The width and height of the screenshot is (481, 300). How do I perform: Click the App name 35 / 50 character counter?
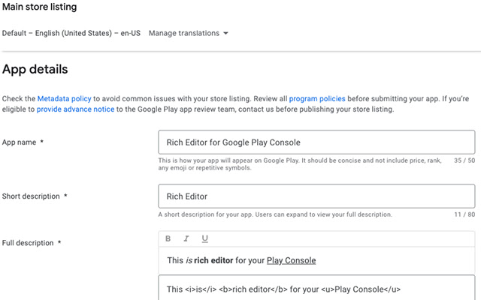click(x=464, y=160)
